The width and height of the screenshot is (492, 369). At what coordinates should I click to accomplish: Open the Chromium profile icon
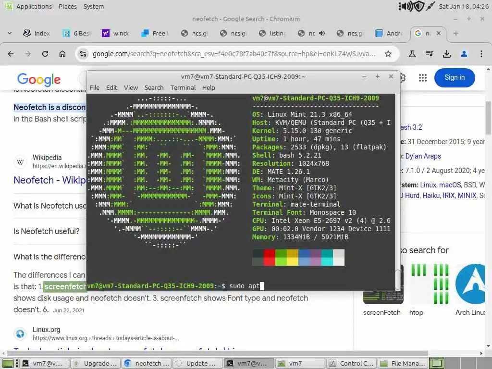pyautogui.click(x=464, y=54)
